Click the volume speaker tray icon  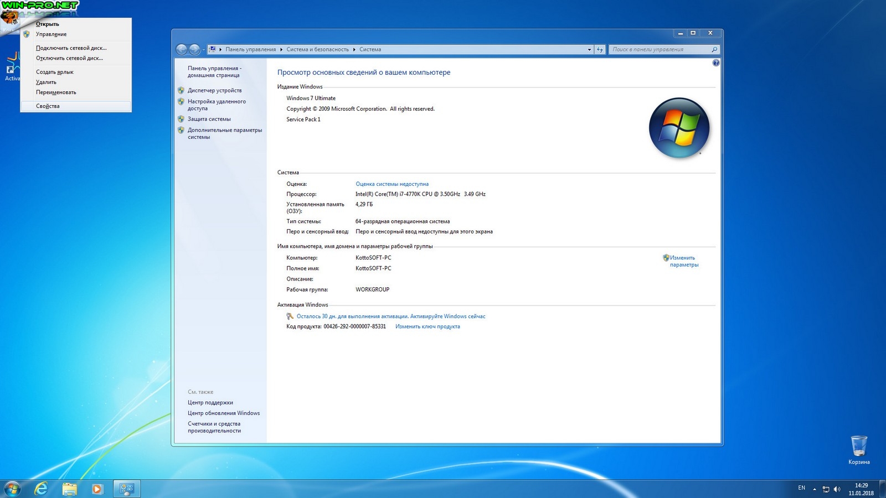pyautogui.click(x=837, y=489)
